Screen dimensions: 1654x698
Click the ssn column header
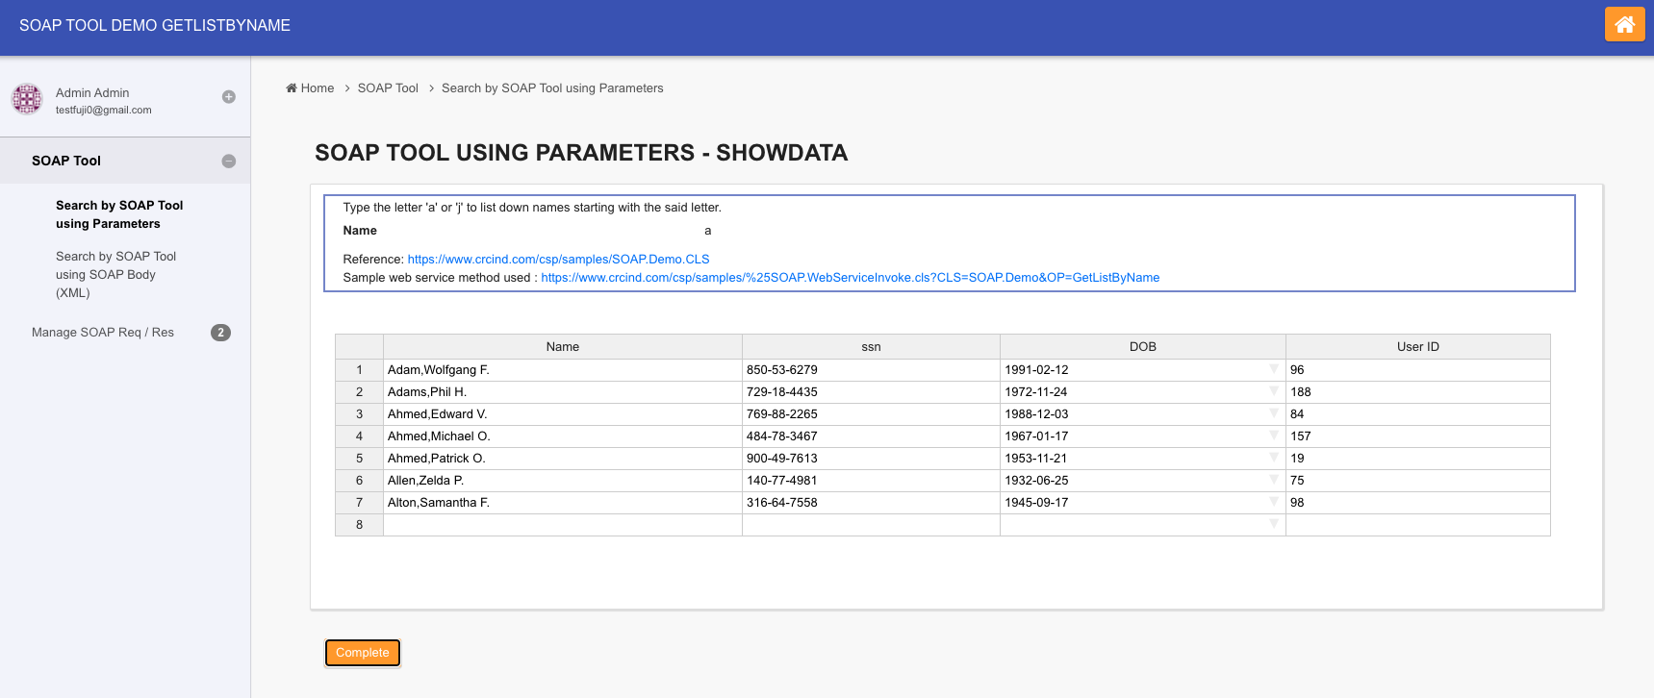point(871,347)
